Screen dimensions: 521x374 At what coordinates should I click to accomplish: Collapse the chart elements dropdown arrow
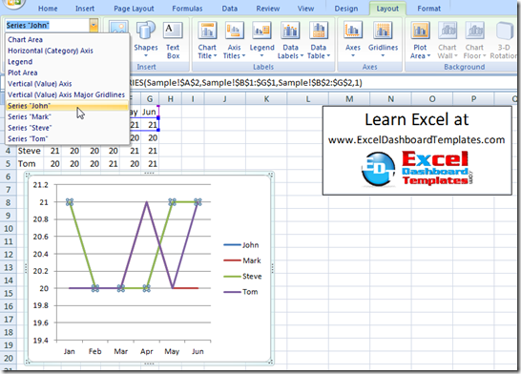pos(94,25)
